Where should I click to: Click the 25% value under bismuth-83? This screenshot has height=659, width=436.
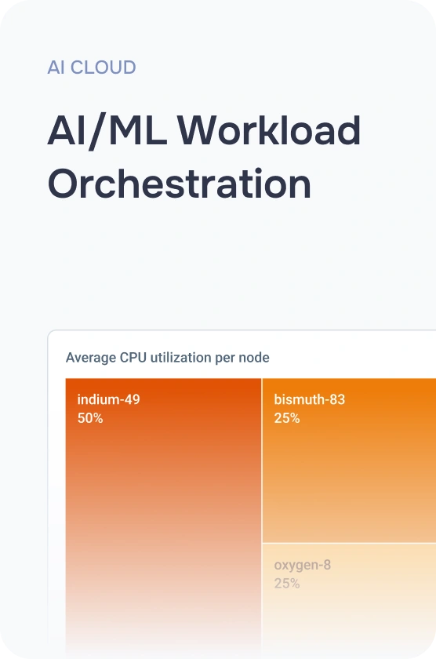click(x=287, y=418)
